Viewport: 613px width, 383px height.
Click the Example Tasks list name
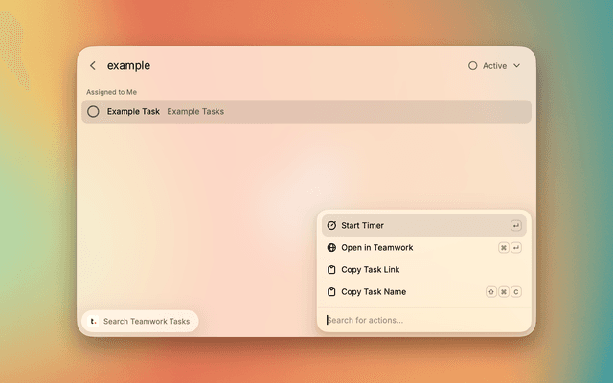point(195,111)
